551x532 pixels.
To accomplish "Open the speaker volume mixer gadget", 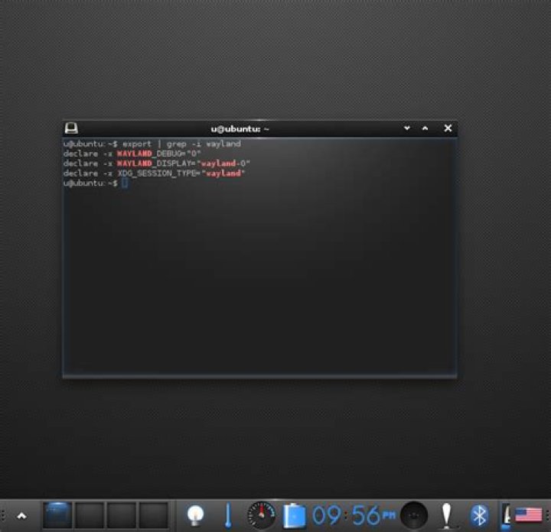I will (x=414, y=515).
